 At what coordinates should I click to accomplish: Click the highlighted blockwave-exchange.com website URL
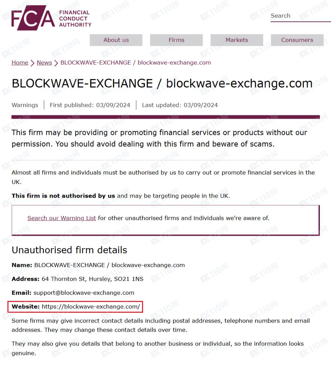click(x=91, y=307)
